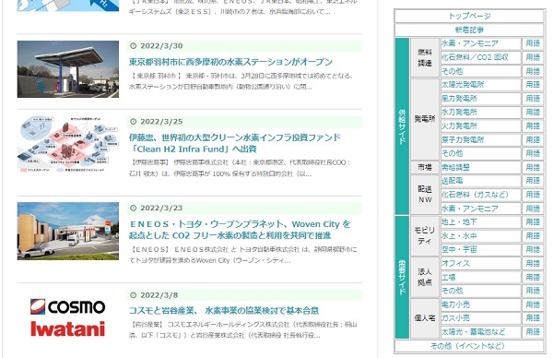Open 太陽光・蓄電池など category

coord(474,332)
